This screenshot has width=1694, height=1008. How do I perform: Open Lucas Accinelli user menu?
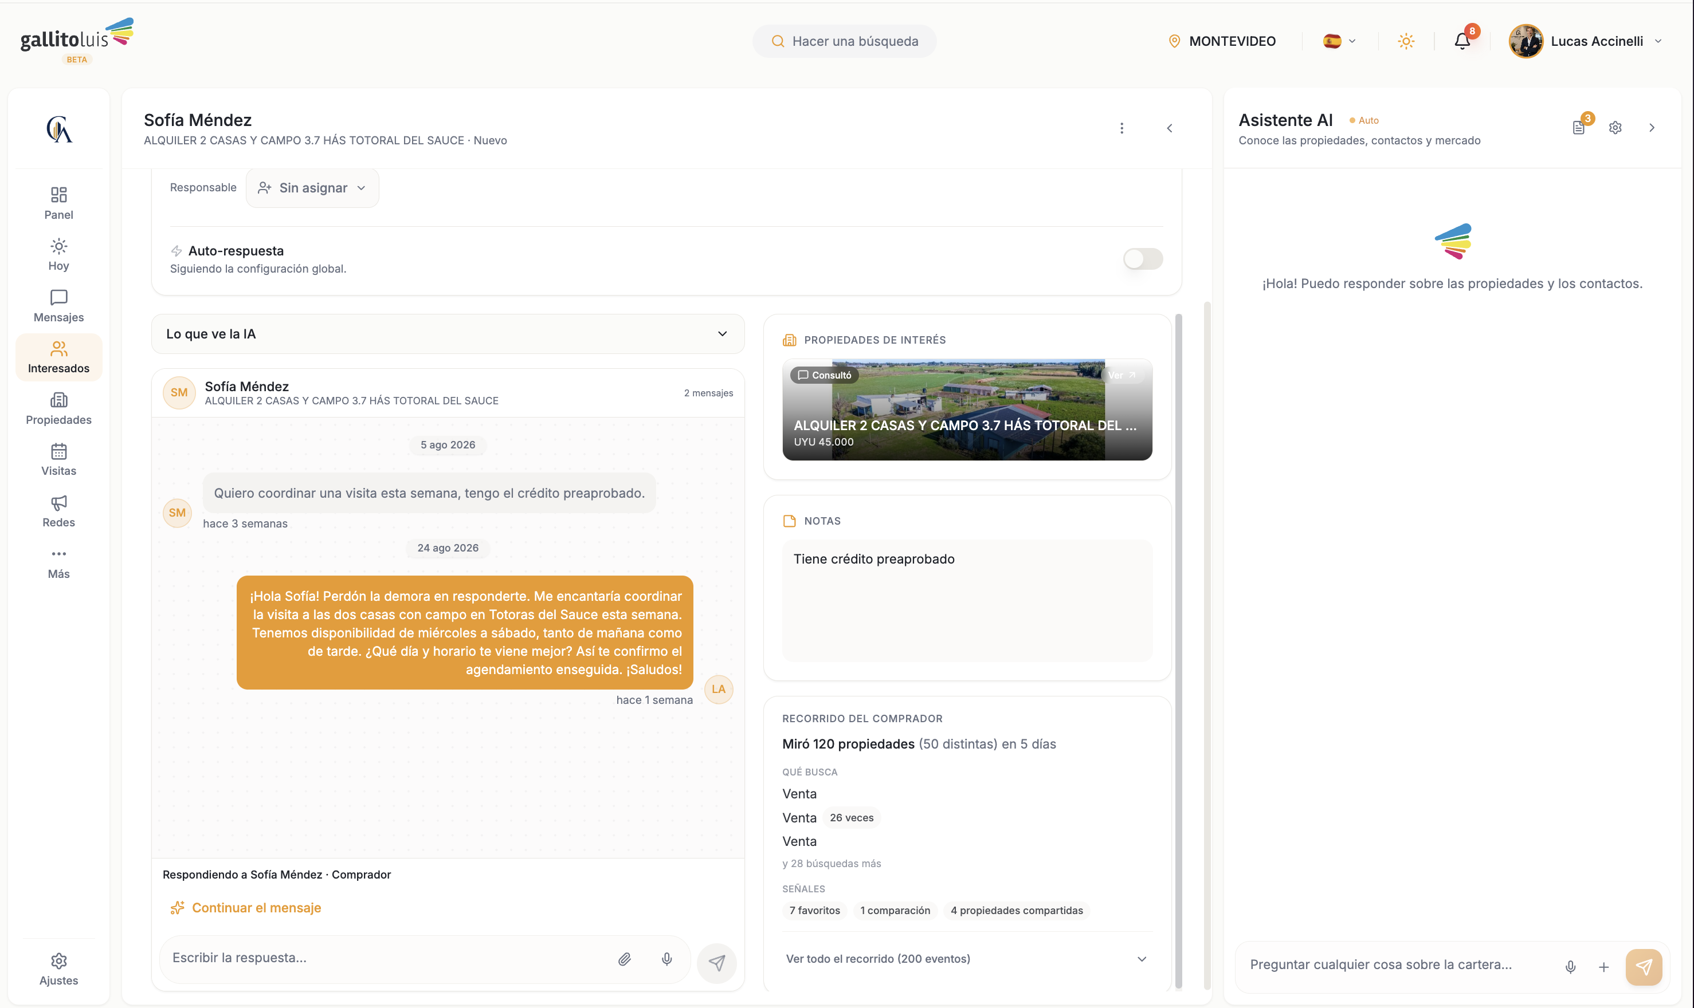(x=1587, y=41)
